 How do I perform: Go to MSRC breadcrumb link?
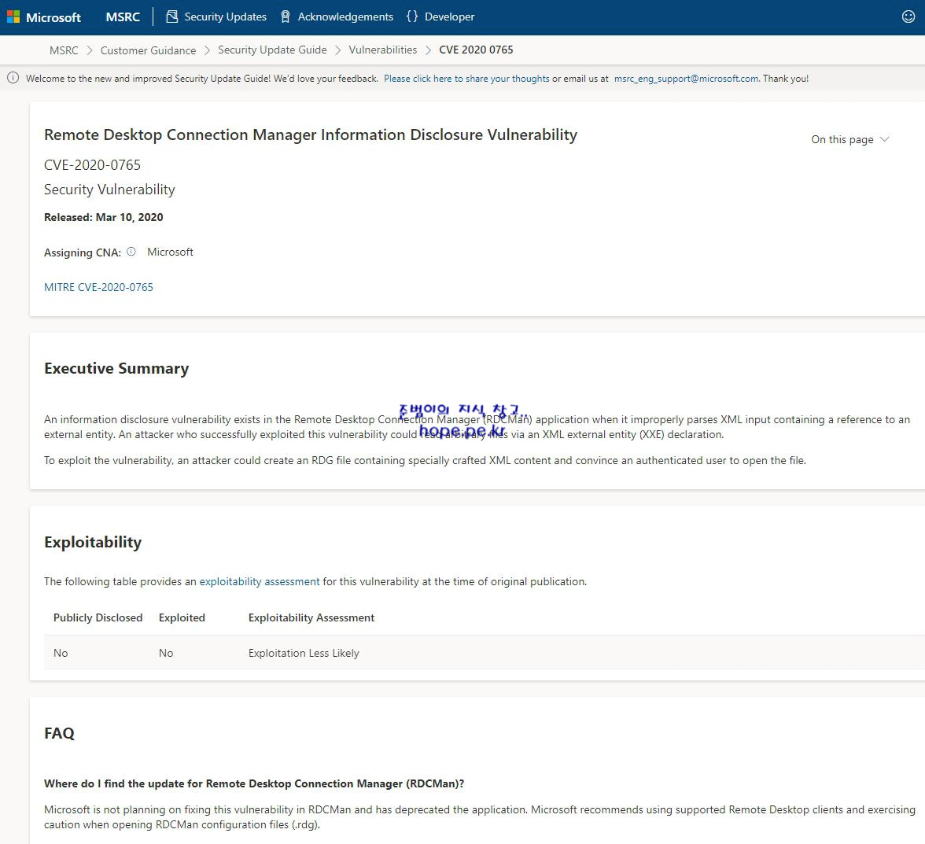pos(64,50)
